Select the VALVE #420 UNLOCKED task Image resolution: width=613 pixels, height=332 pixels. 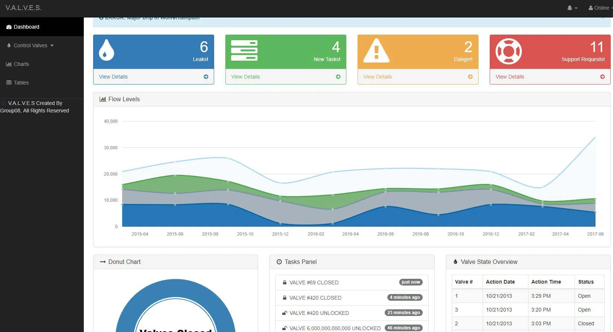[x=319, y=313]
